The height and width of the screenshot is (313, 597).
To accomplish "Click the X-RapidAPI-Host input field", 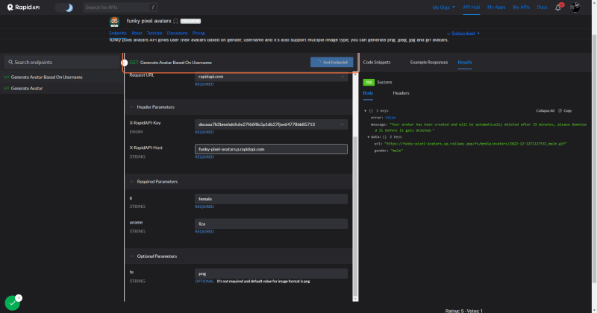I will pyautogui.click(x=271, y=149).
